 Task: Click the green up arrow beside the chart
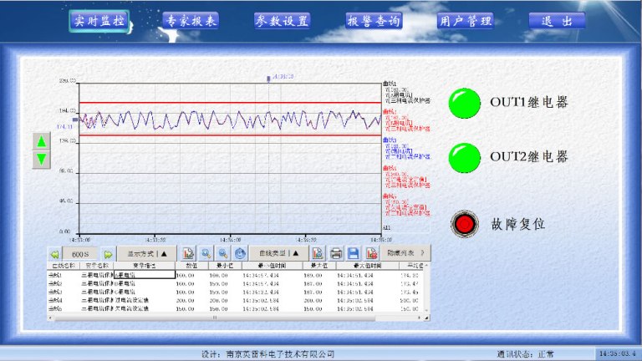click(x=40, y=140)
